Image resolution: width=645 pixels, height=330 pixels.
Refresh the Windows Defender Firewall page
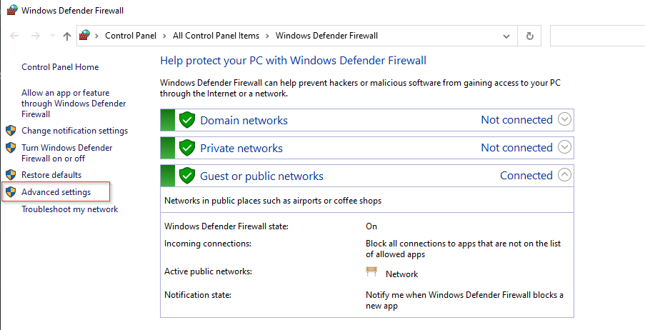click(530, 36)
